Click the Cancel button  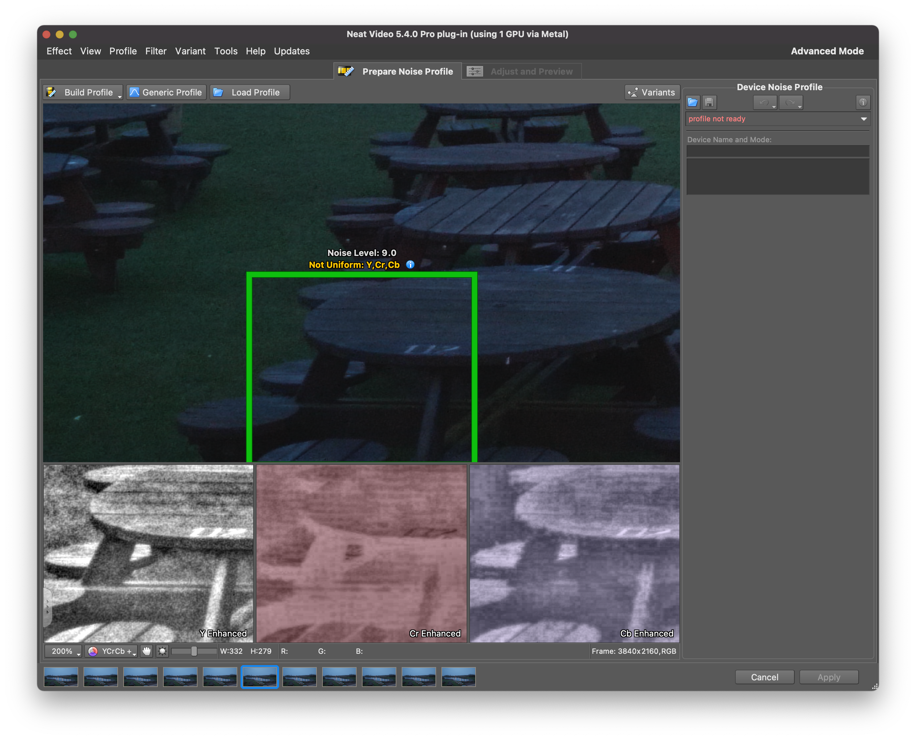(x=764, y=677)
